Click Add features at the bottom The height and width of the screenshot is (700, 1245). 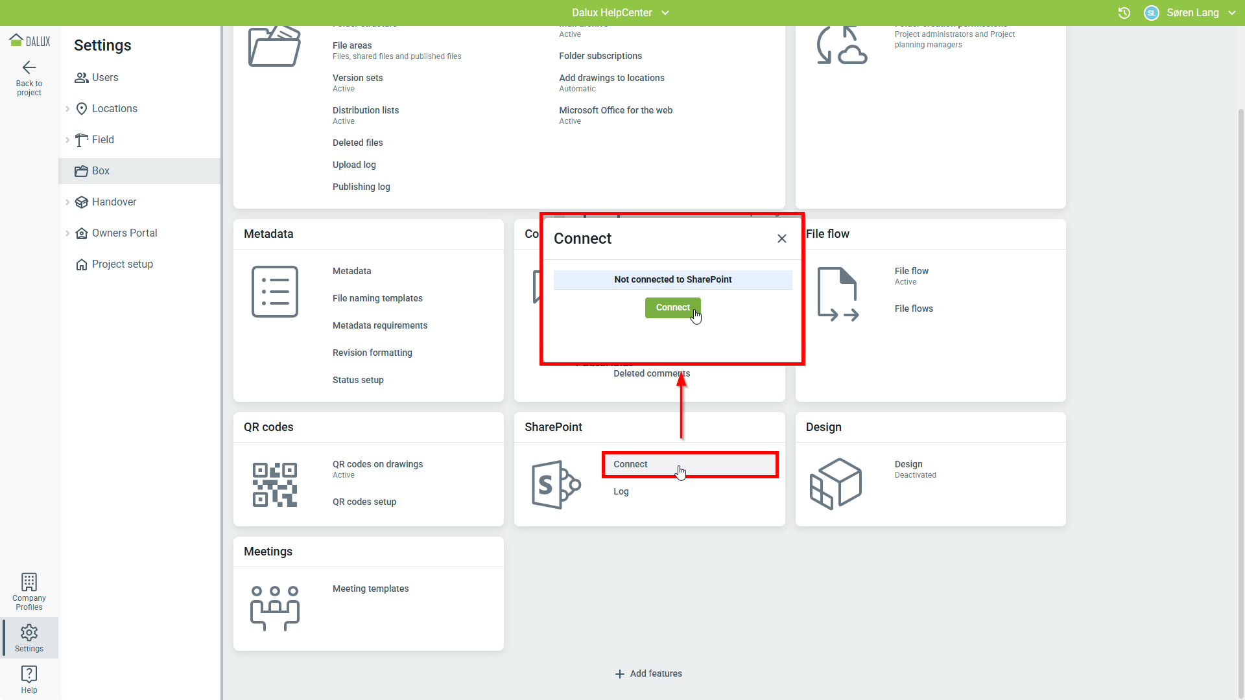pos(648,674)
